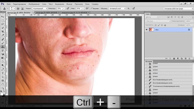Select the Crop tool
Viewport: 194px width, 109px height.
point(3,32)
